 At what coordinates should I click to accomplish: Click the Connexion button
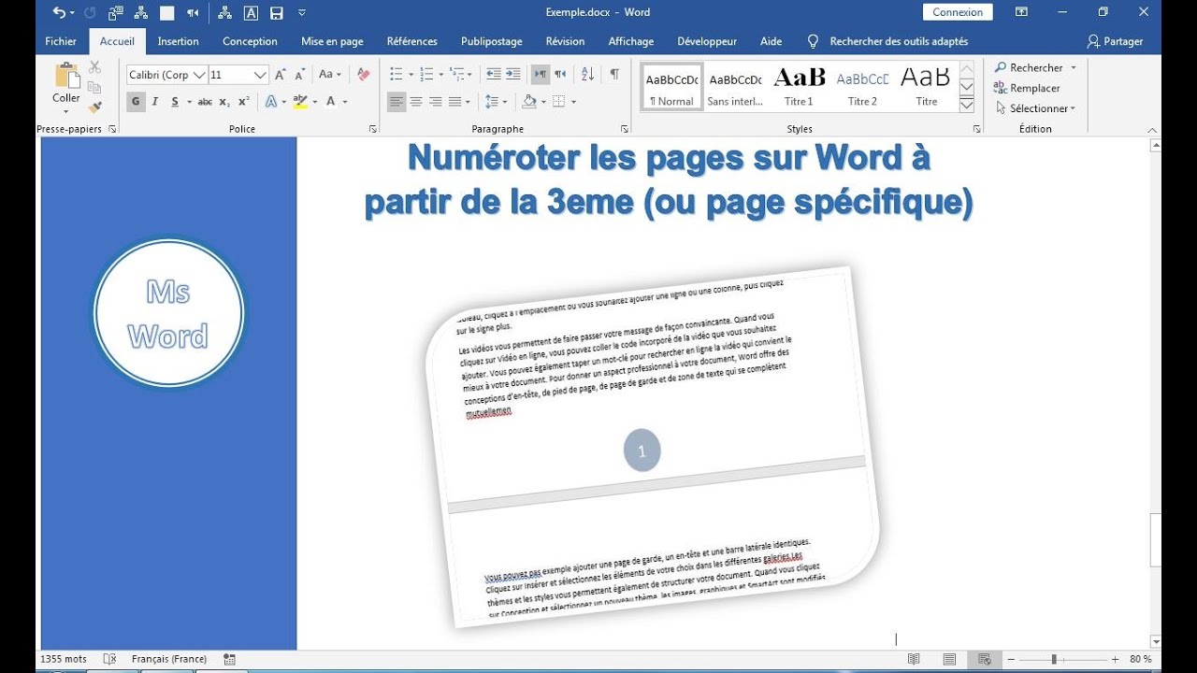tap(958, 12)
